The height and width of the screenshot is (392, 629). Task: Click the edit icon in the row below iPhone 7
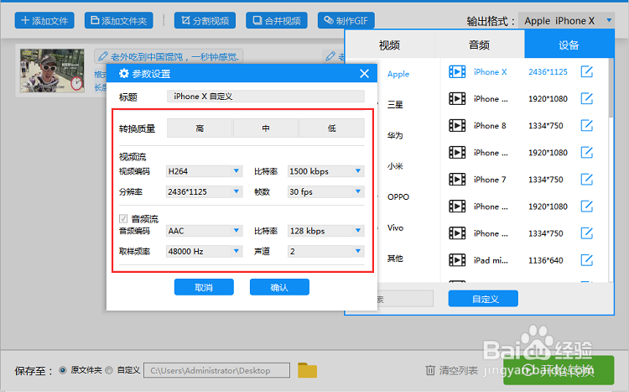coord(586,206)
